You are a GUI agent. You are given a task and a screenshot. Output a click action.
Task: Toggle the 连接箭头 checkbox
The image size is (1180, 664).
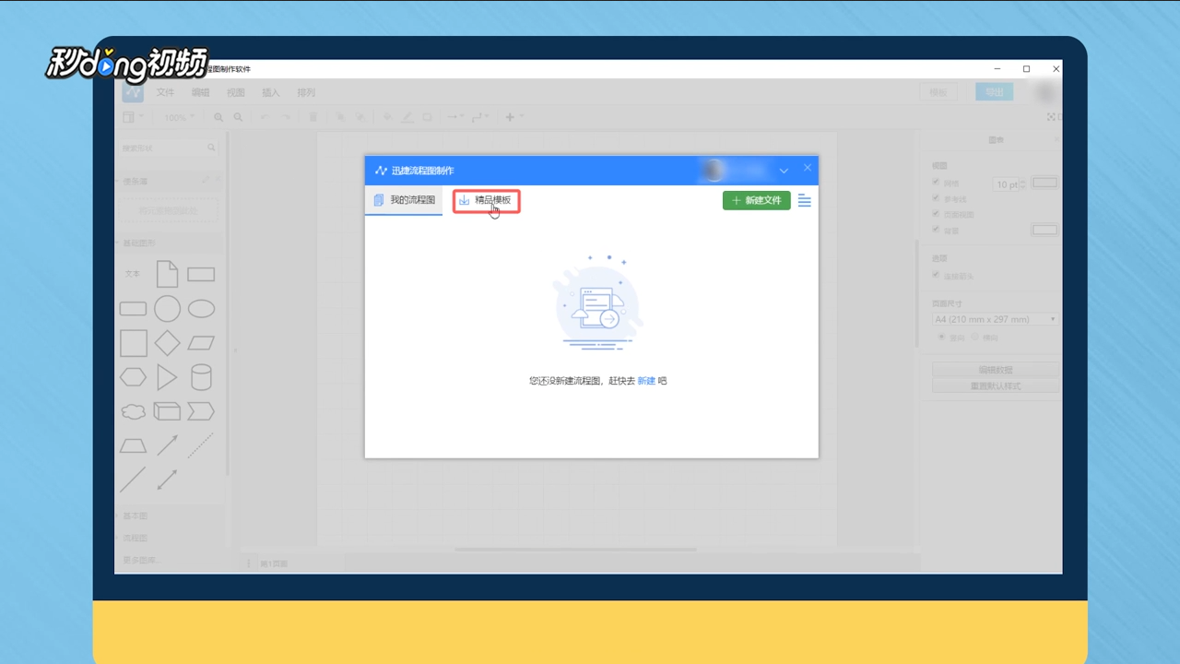tap(938, 276)
